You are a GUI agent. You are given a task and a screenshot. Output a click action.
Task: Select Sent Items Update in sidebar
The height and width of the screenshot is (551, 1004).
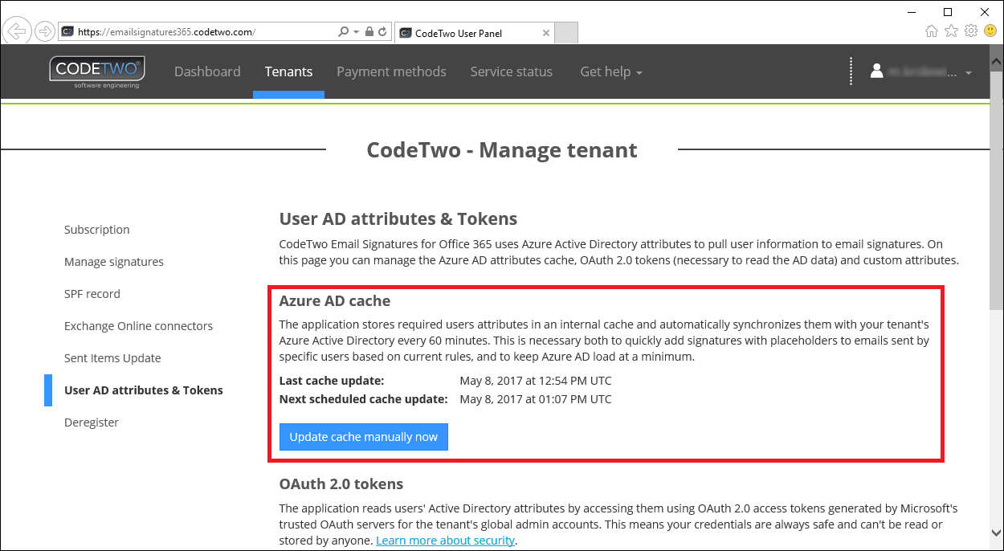(112, 358)
